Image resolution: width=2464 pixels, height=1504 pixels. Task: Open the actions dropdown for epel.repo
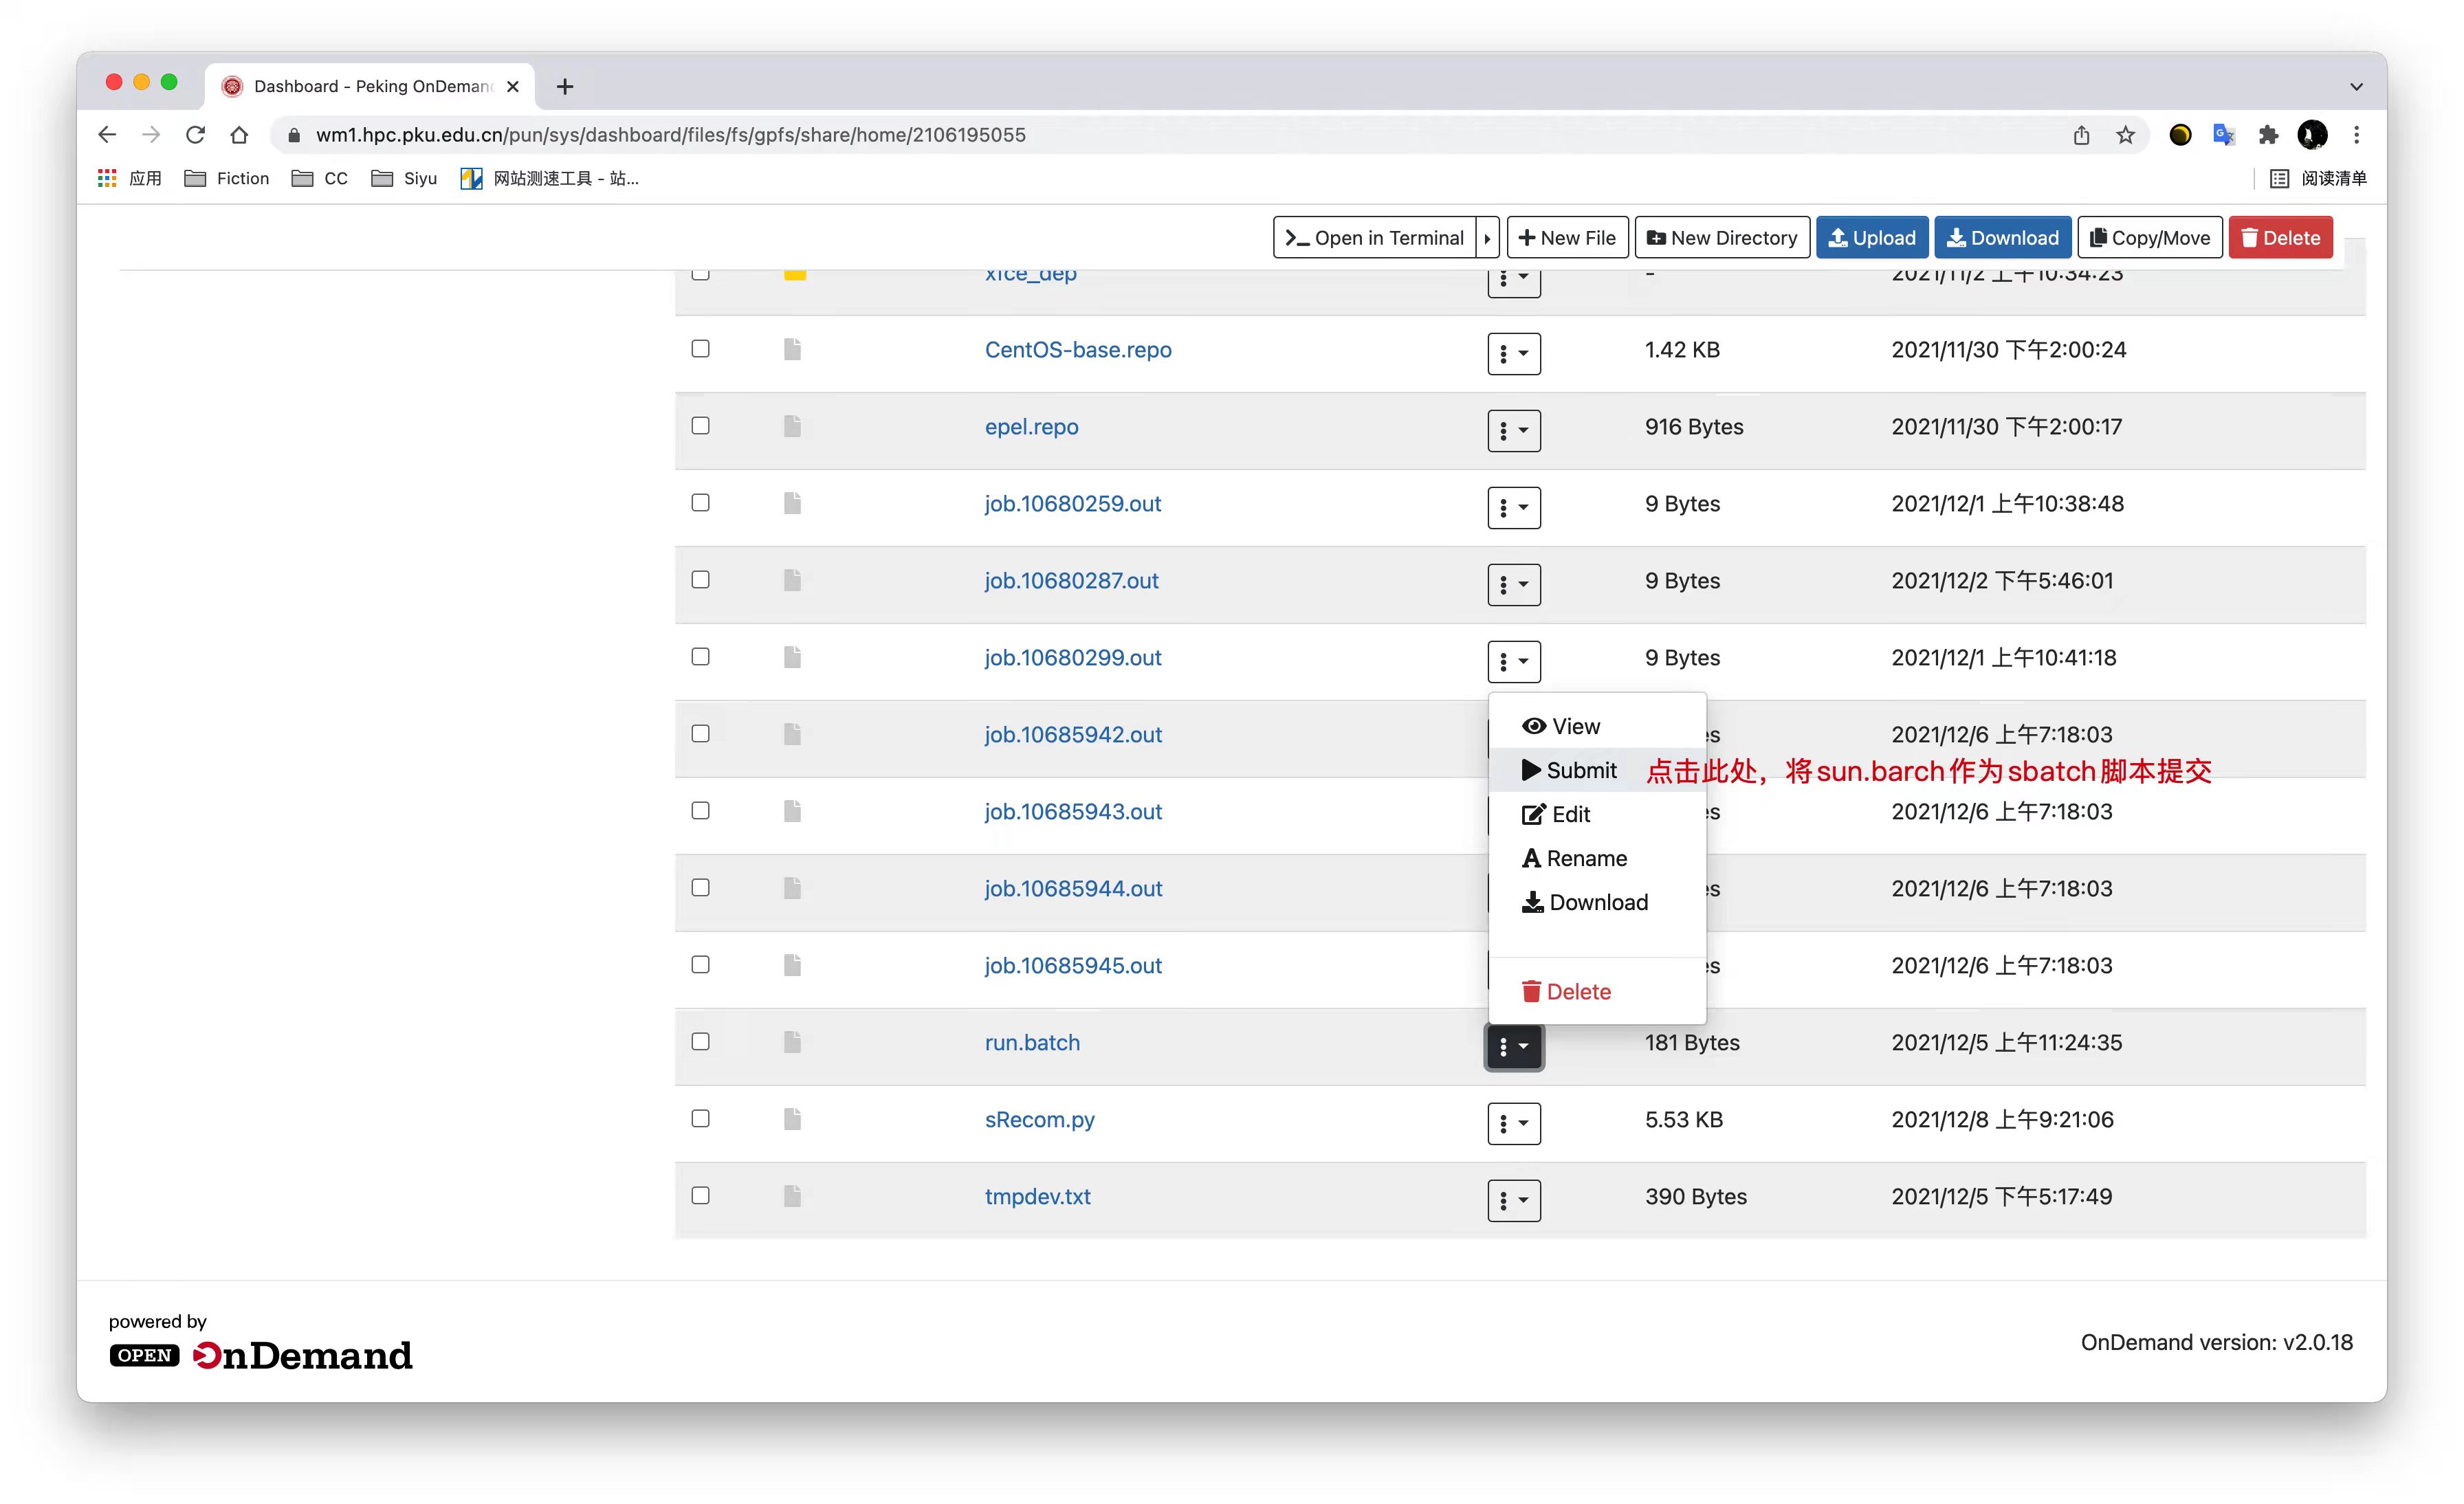(x=1514, y=430)
